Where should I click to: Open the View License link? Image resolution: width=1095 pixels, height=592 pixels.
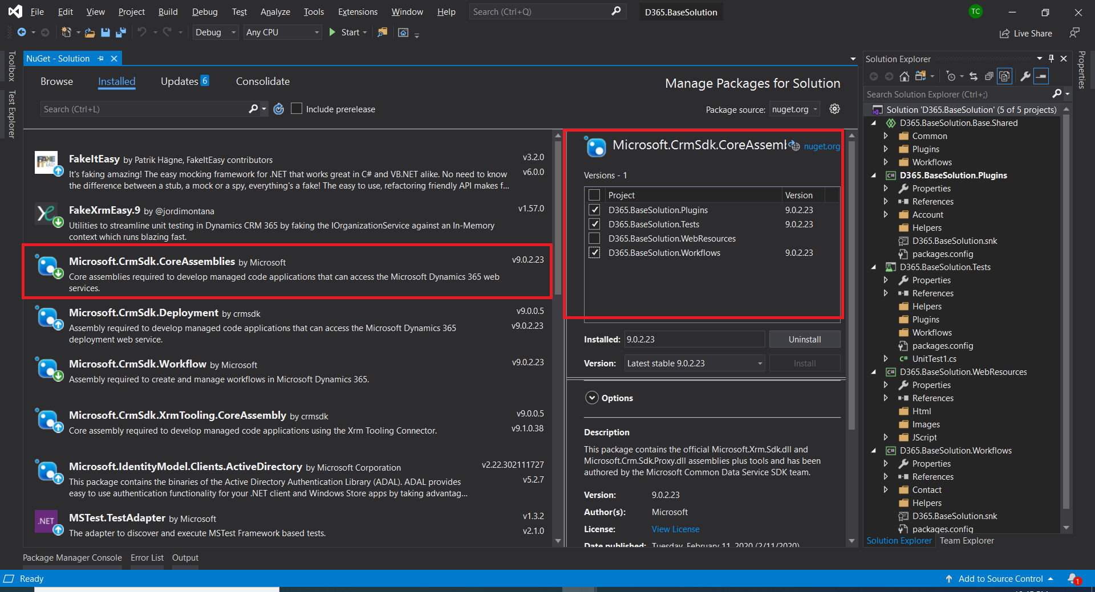tap(675, 529)
